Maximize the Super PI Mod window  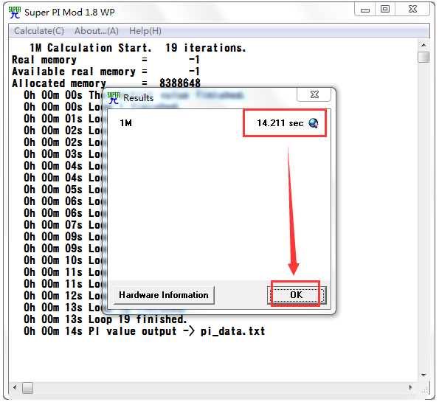(385, 10)
